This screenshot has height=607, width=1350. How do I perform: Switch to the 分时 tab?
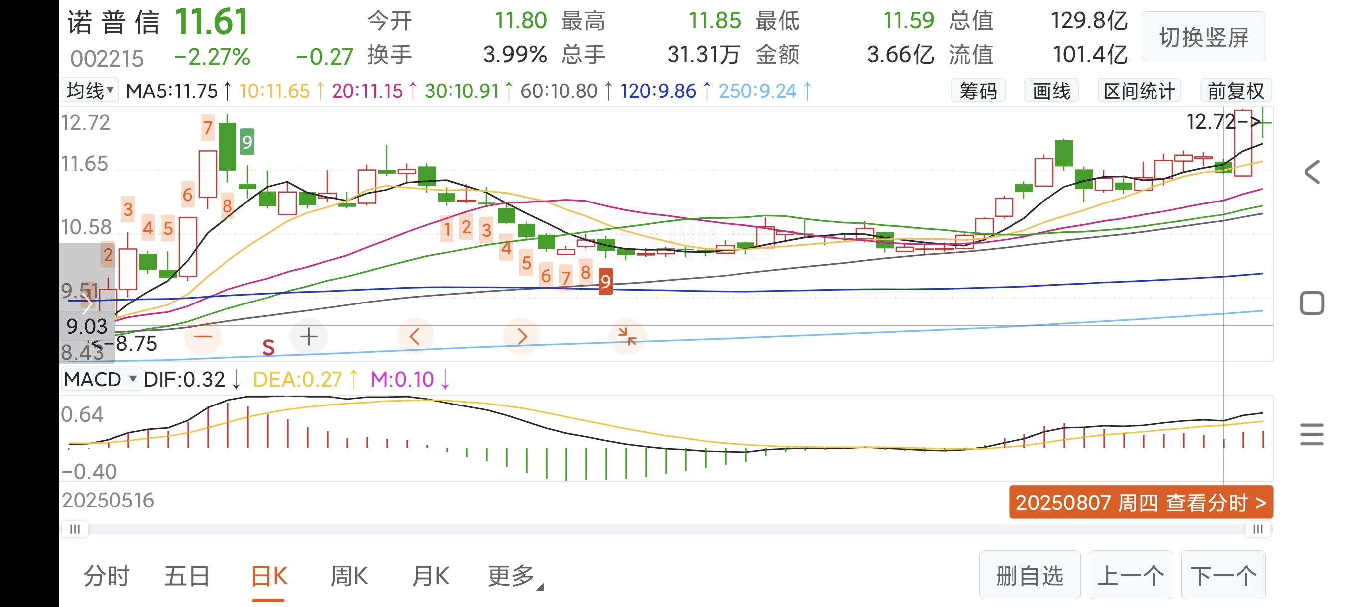(x=107, y=576)
